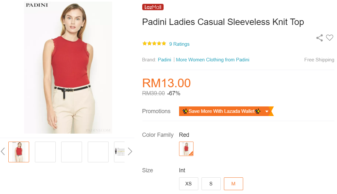Choose the Red color swatch

186,149
